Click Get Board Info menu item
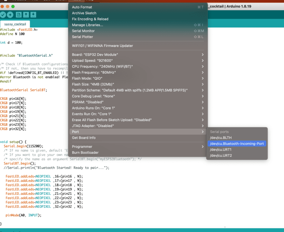The height and width of the screenshot is (232, 284). click(84, 138)
